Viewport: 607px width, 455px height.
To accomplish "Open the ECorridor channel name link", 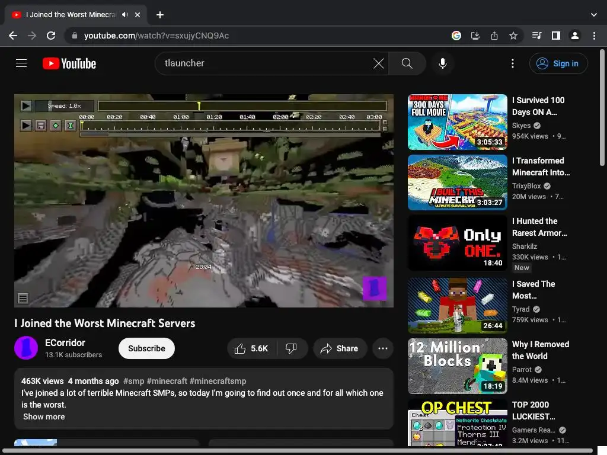I will 65,343.
